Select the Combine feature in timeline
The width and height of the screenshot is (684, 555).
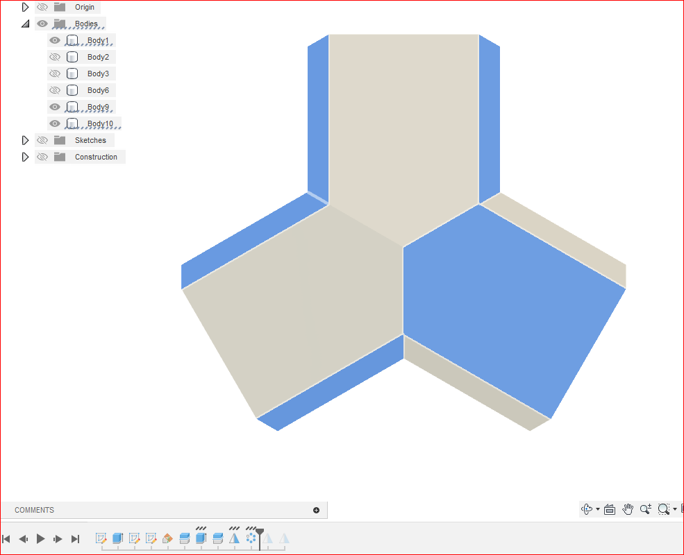click(184, 538)
